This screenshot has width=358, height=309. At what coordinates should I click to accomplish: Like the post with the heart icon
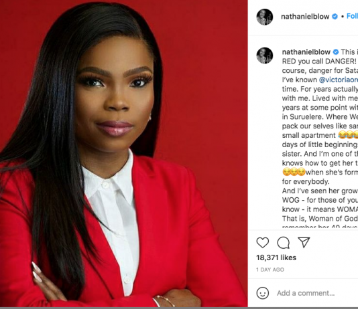tap(263, 242)
